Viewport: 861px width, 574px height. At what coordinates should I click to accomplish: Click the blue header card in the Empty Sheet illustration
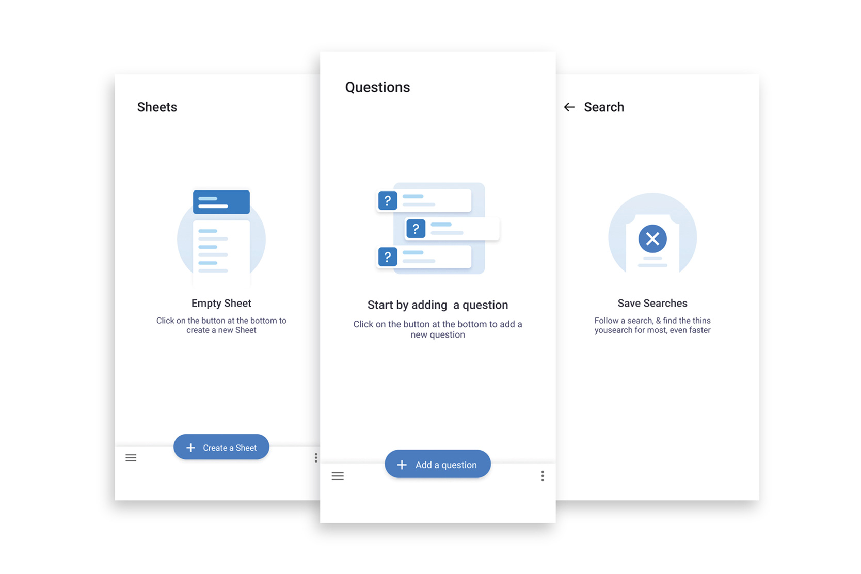coord(221,202)
